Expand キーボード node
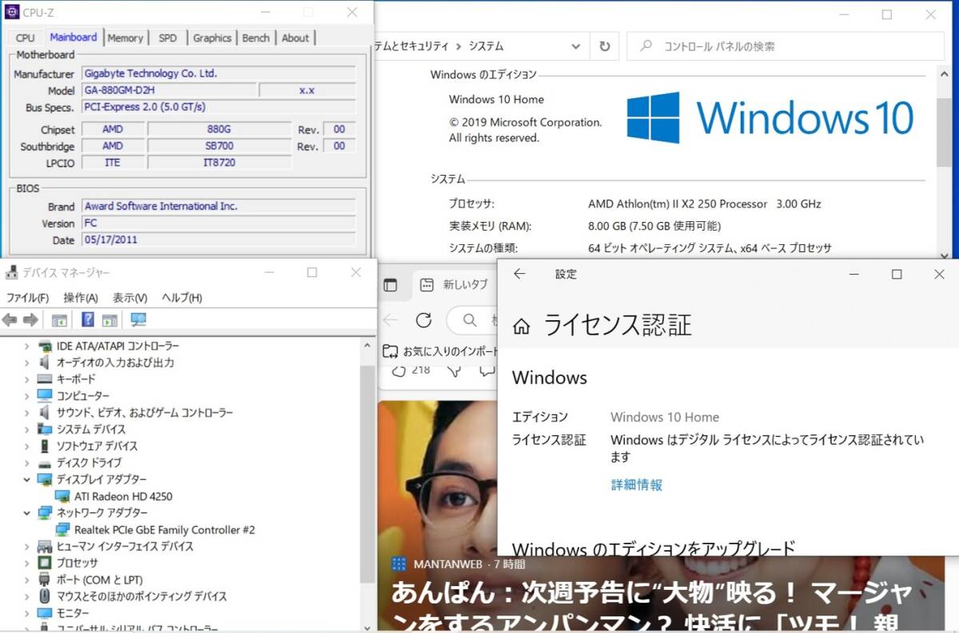The height and width of the screenshot is (633, 959). pos(26,379)
